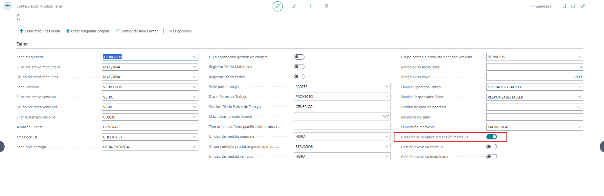Image resolution: width=604 pixels, height=196 pixels.
Task: Click the trash delete icon
Action: tap(326, 6)
